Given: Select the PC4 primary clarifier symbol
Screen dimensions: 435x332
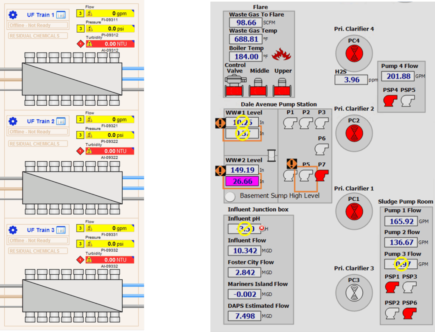Looking at the screenshot, I should (354, 53).
